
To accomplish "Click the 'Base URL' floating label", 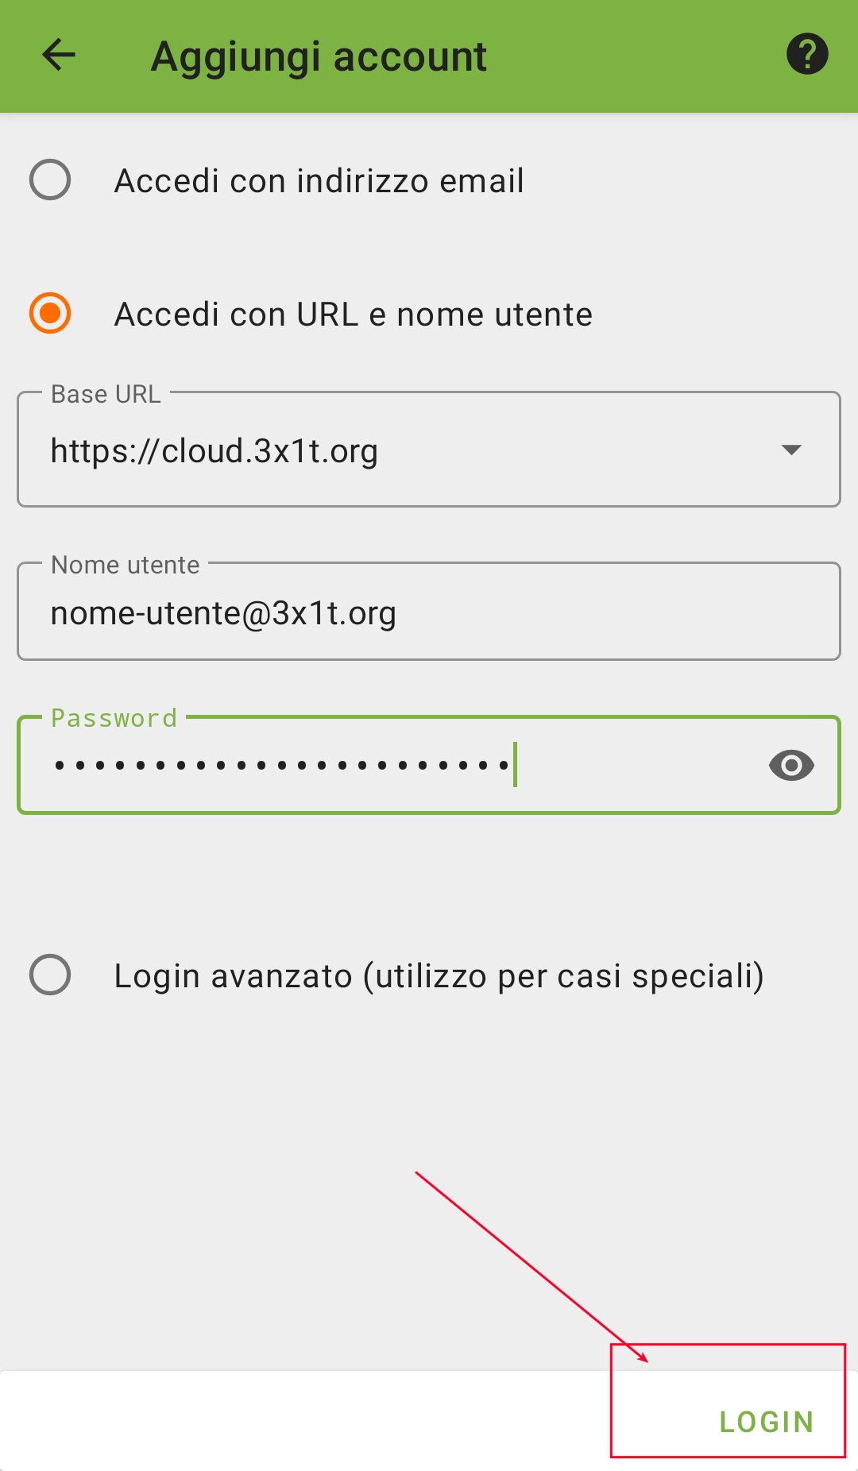I will coord(106,394).
